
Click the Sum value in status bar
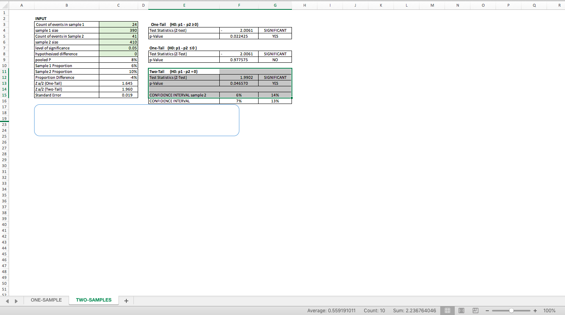coord(414,311)
